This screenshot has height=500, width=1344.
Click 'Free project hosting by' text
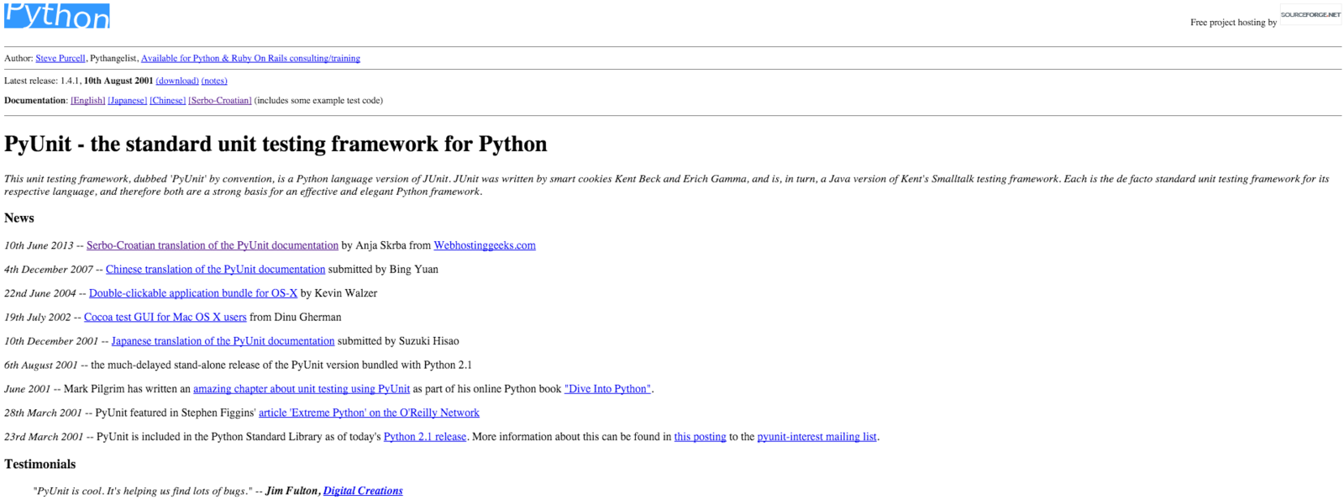click(1233, 22)
